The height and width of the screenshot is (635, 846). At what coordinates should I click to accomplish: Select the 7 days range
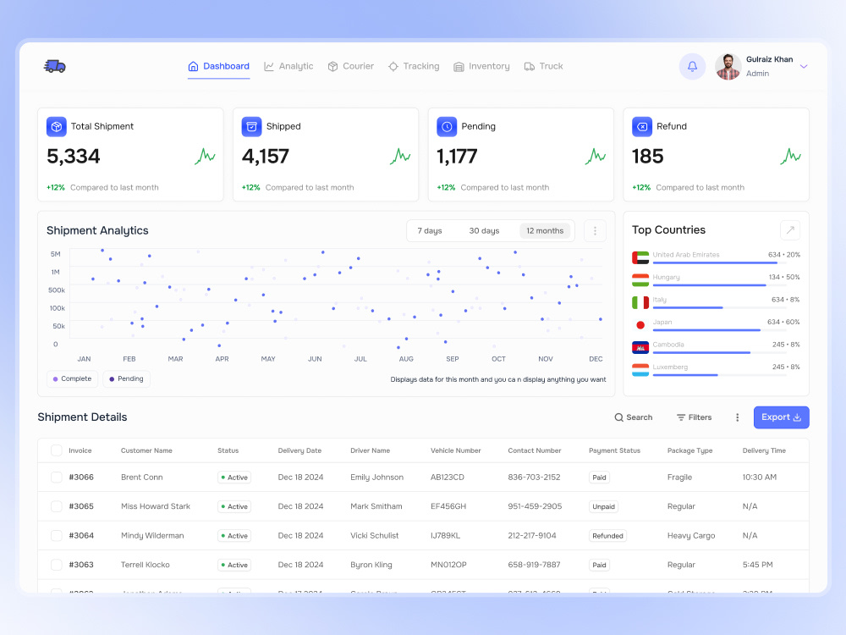430,231
